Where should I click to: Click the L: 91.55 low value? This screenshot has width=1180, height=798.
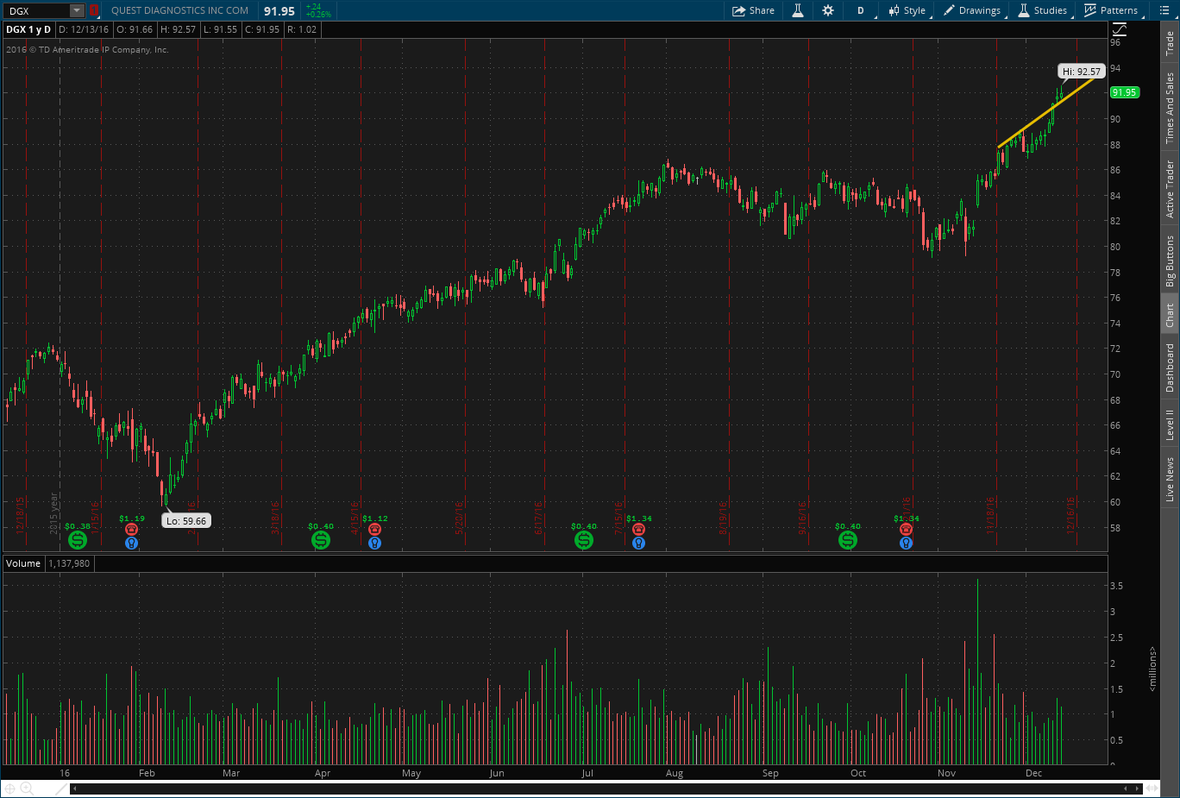point(221,29)
